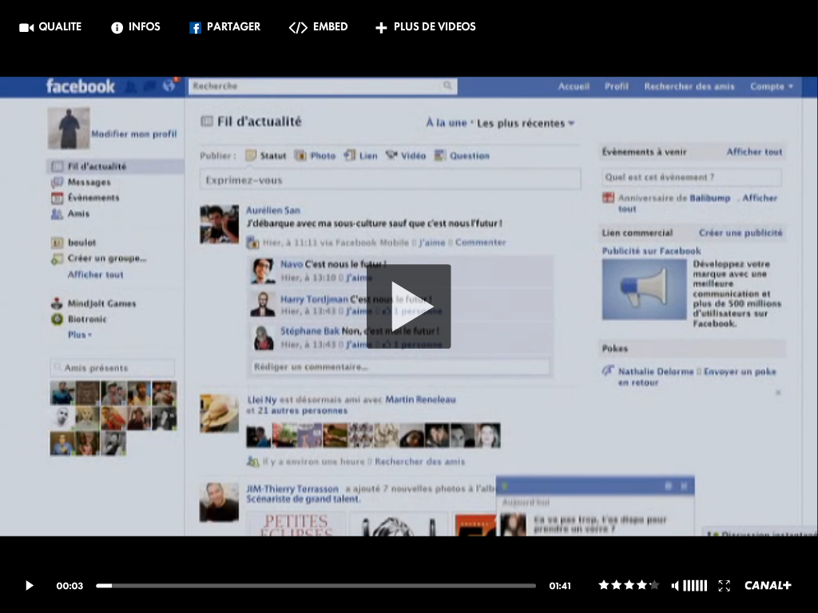Share video via PARTAGER Facebook icon
Image resolution: width=818 pixels, height=613 pixels.
click(x=195, y=28)
